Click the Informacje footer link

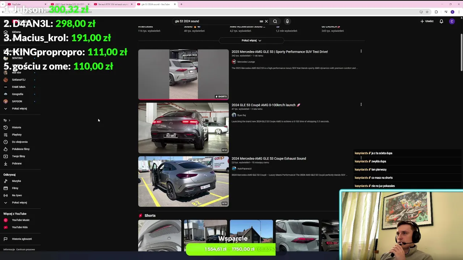9,250
